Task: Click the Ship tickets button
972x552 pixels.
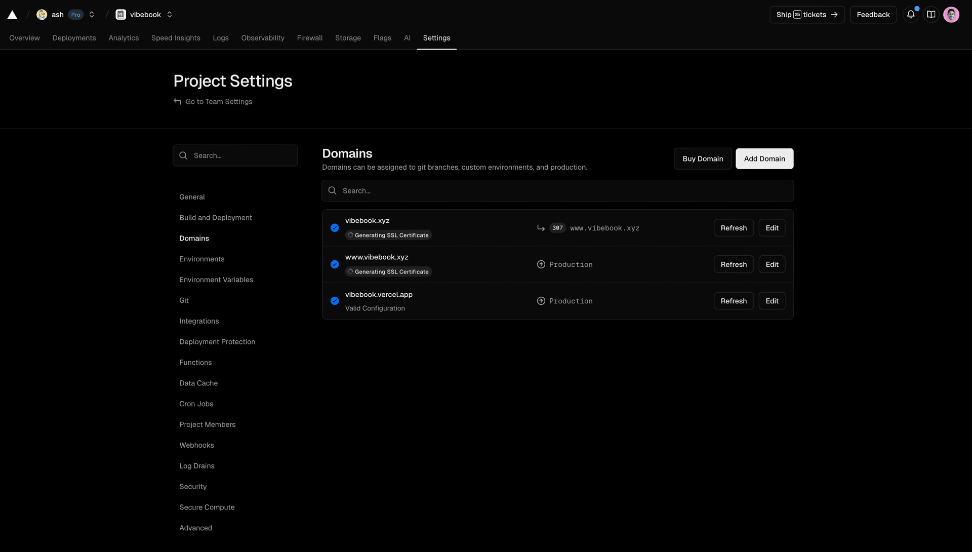Action: 807,15
